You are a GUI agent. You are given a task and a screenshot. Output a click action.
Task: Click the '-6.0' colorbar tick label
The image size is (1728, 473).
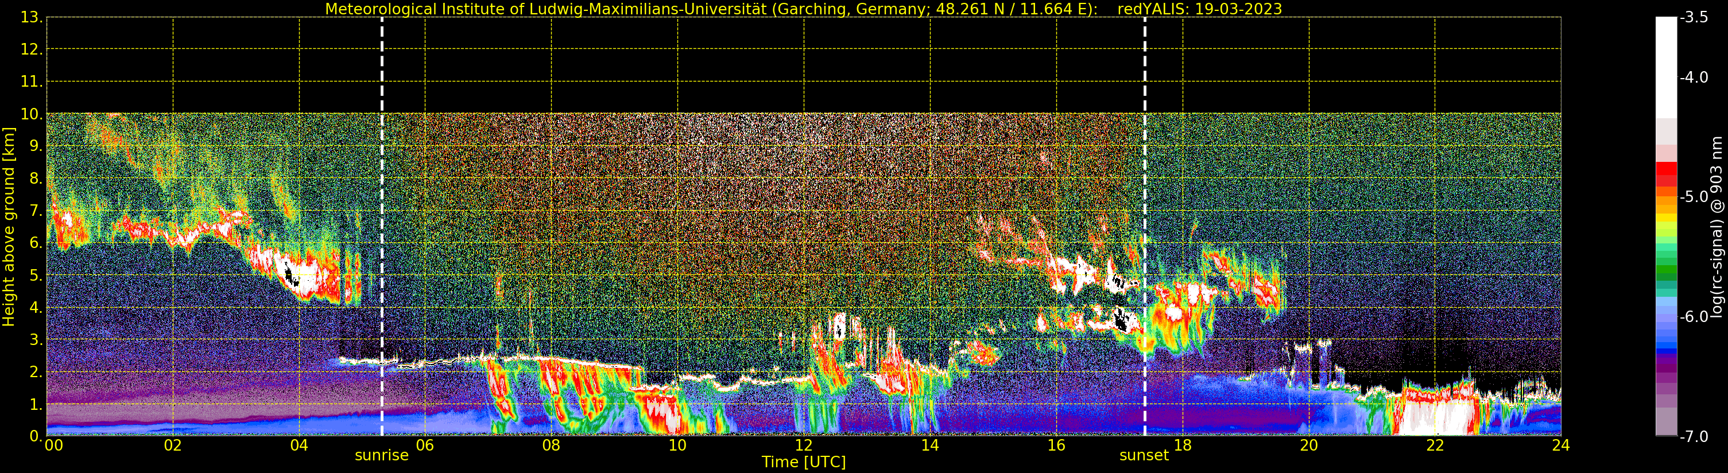(1694, 317)
